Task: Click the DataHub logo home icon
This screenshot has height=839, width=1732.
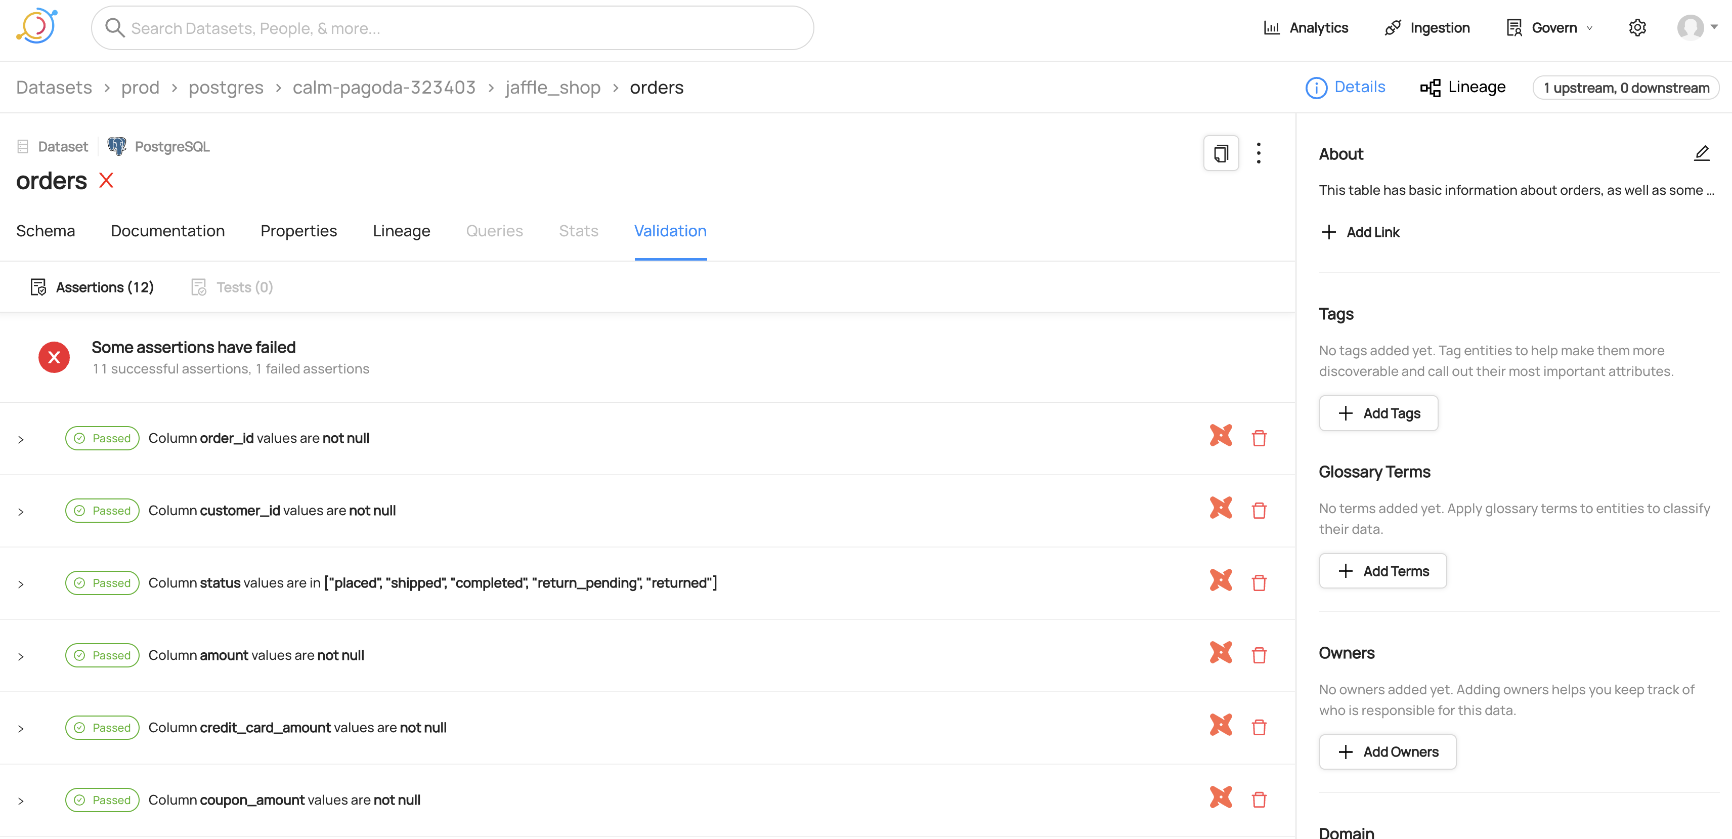Action: tap(37, 26)
